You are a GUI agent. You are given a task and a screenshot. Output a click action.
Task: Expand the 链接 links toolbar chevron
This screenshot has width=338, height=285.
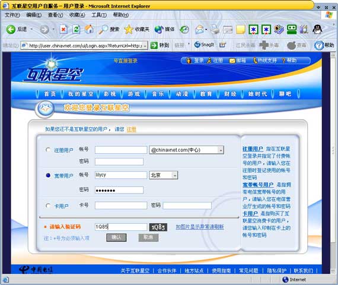(189, 45)
